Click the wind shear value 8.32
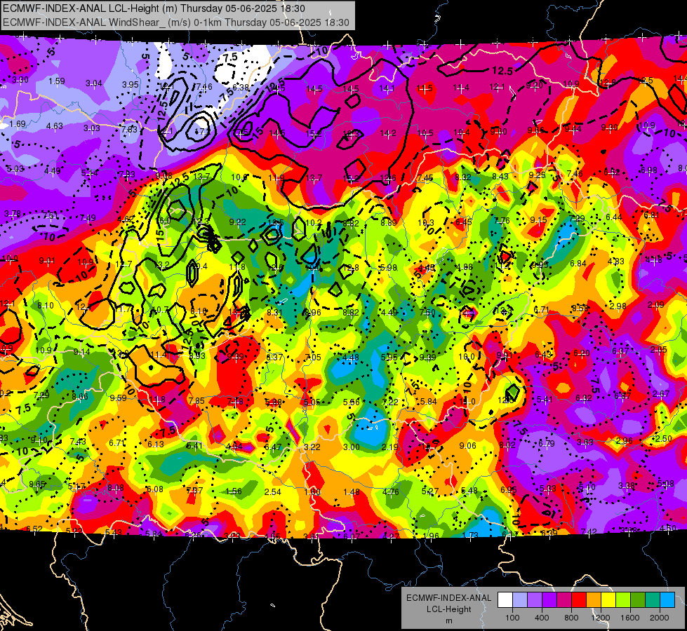 (x=463, y=177)
